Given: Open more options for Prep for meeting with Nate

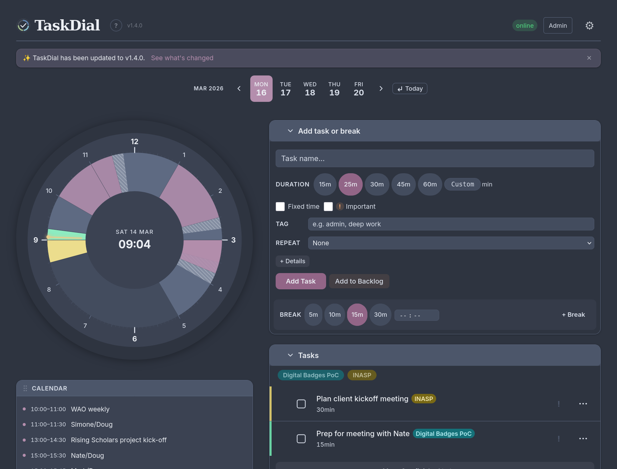Looking at the screenshot, I should (x=583, y=439).
